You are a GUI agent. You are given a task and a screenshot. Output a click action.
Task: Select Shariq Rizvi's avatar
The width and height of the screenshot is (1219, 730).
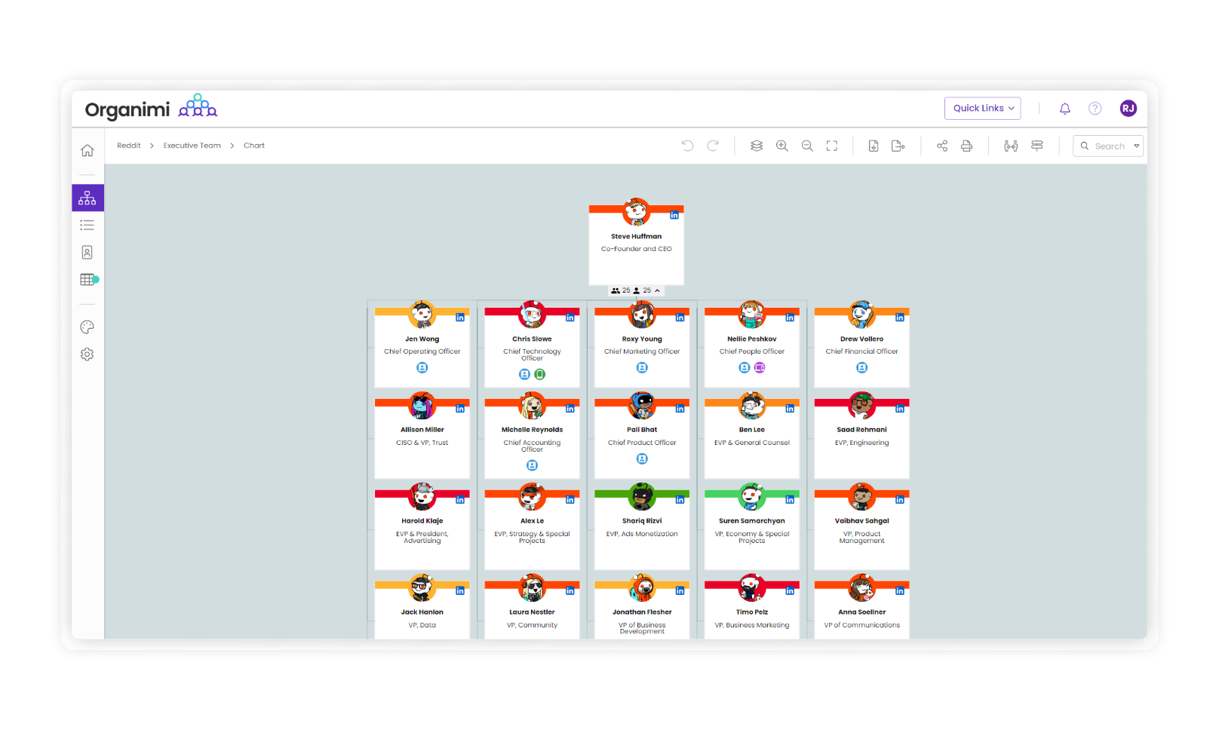pyautogui.click(x=642, y=497)
